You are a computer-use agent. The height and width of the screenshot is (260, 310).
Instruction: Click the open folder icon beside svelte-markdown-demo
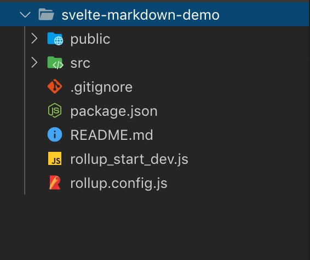(46, 14)
